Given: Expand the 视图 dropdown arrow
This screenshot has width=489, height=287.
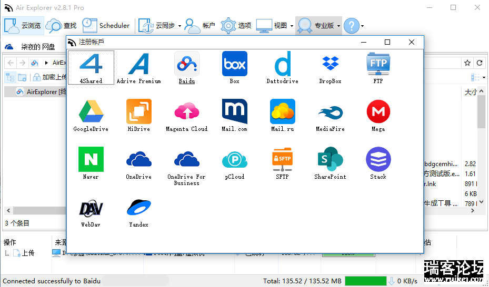Looking at the screenshot, I should tap(292, 26).
